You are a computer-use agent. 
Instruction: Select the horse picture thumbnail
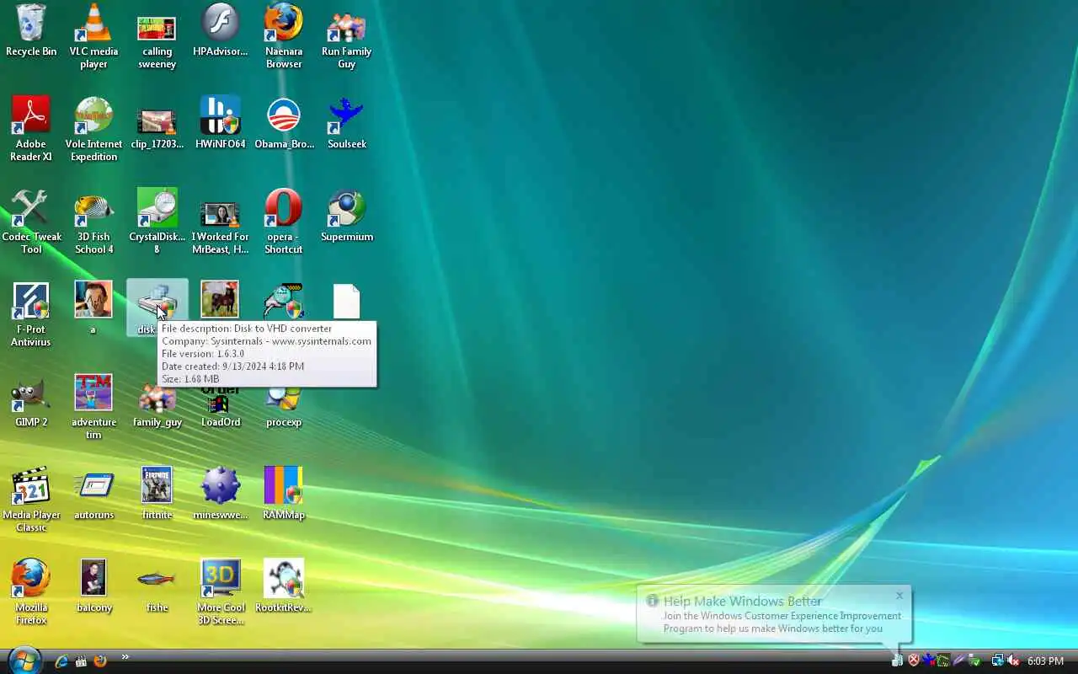(x=220, y=299)
